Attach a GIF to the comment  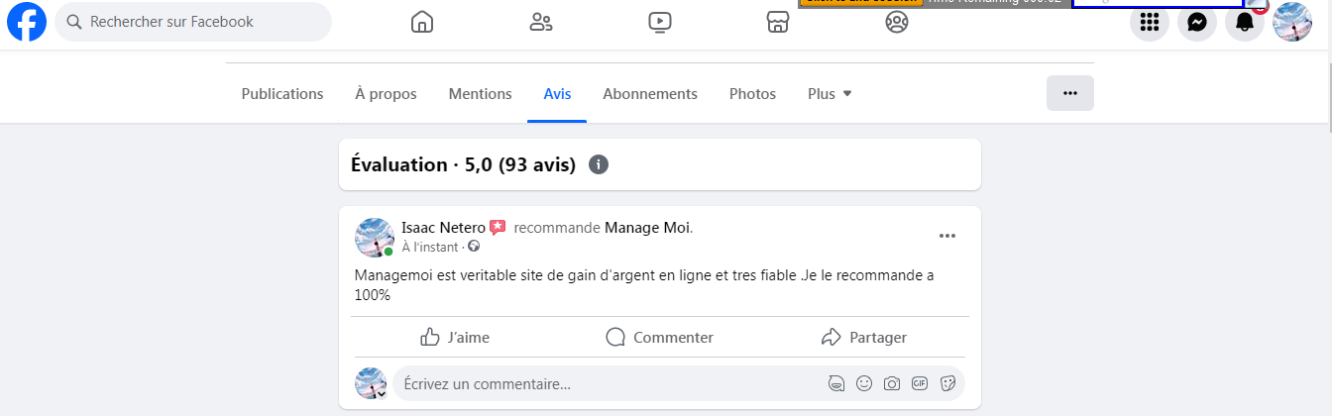[920, 383]
